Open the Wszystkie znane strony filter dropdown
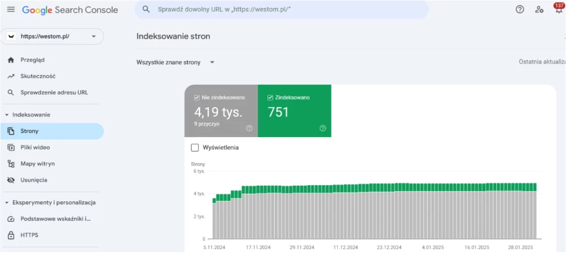 (176, 62)
